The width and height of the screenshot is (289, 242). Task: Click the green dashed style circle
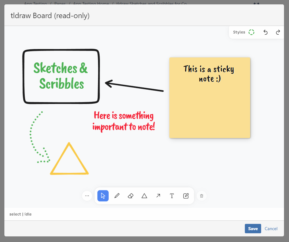[x=251, y=32]
